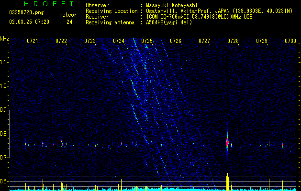This screenshot has width=301, height=191.
Task: Click the Observer field label
Action: click(x=97, y=5)
